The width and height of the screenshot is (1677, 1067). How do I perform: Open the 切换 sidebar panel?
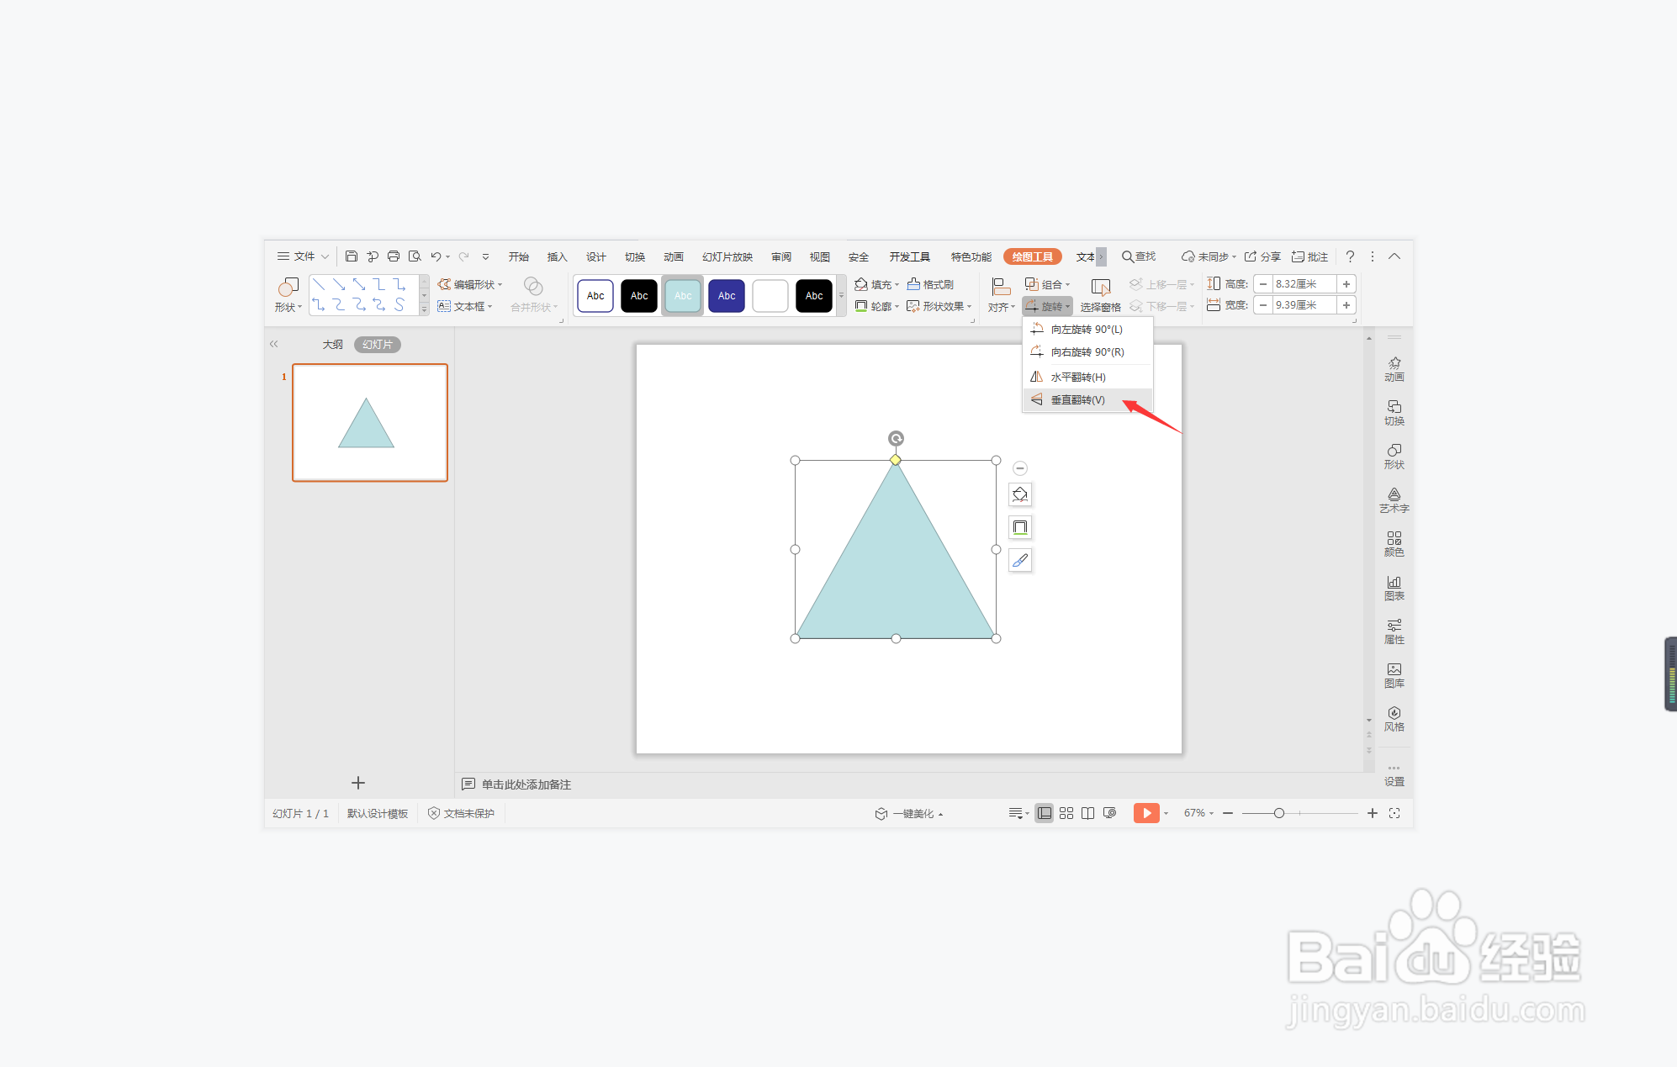[1394, 413]
